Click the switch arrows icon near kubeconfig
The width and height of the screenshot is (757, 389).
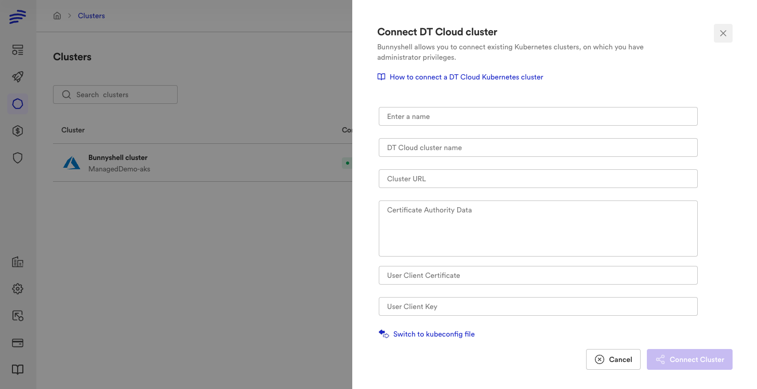coord(384,334)
